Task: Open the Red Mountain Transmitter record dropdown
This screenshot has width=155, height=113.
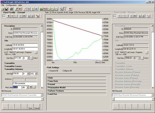Action: coord(42,95)
